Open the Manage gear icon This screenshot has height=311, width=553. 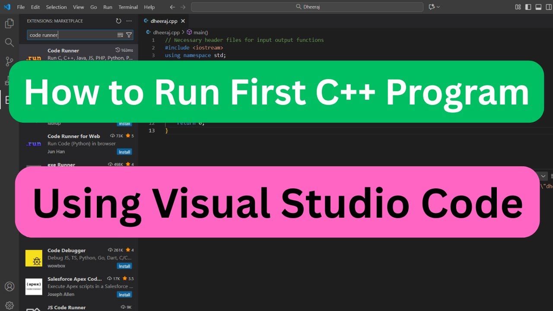pyautogui.click(x=9, y=305)
